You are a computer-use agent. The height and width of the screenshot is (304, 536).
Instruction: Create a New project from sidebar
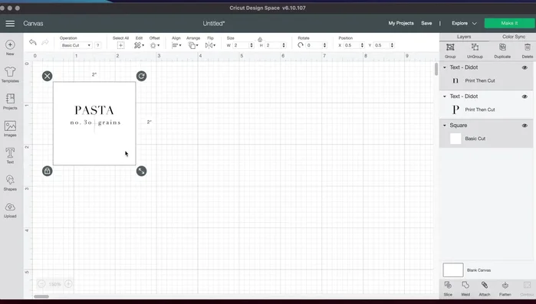point(10,47)
